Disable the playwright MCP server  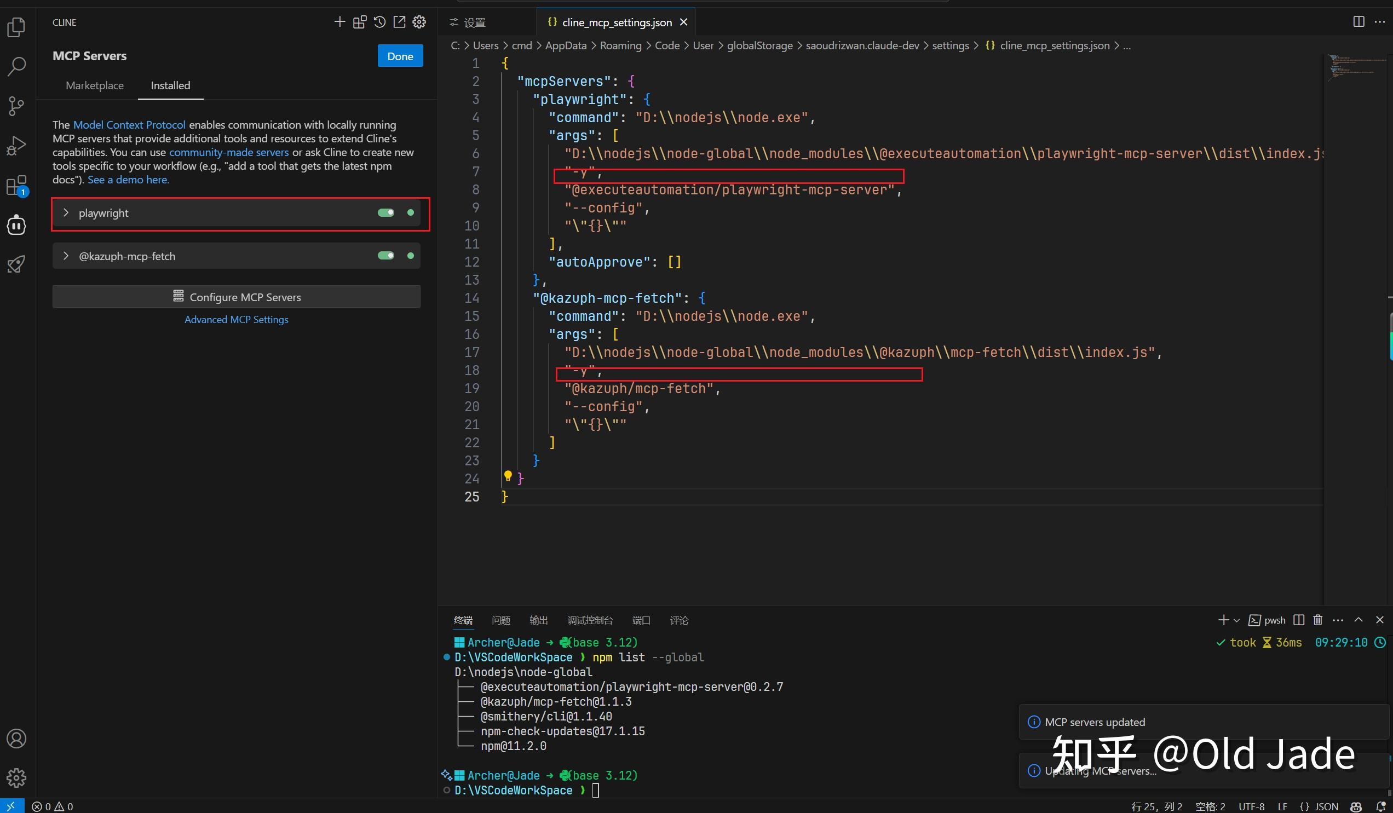point(386,213)
